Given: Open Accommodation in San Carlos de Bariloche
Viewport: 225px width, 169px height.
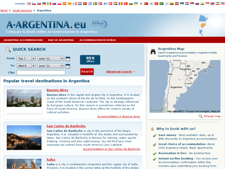Looking at the screenshot, I should (x=111, y=149).
